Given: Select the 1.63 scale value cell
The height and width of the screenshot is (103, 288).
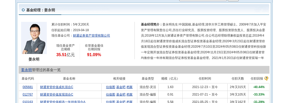Looking at the screenshot, I should [170, 87].
